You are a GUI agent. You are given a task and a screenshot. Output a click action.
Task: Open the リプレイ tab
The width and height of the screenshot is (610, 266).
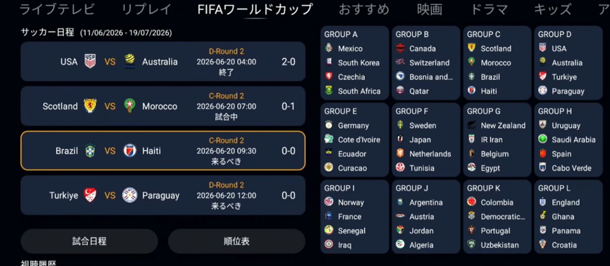point(146,9)
